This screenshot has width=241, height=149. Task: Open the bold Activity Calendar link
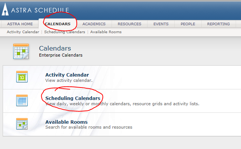point(67,75)
